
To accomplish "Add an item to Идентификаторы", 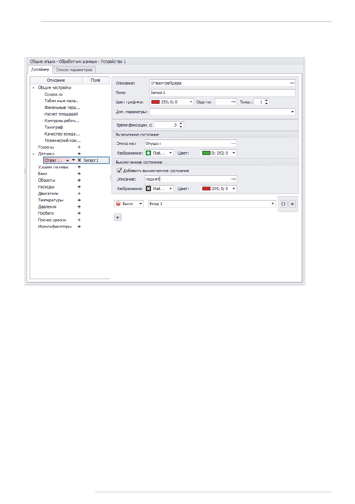I will [79, 226].
